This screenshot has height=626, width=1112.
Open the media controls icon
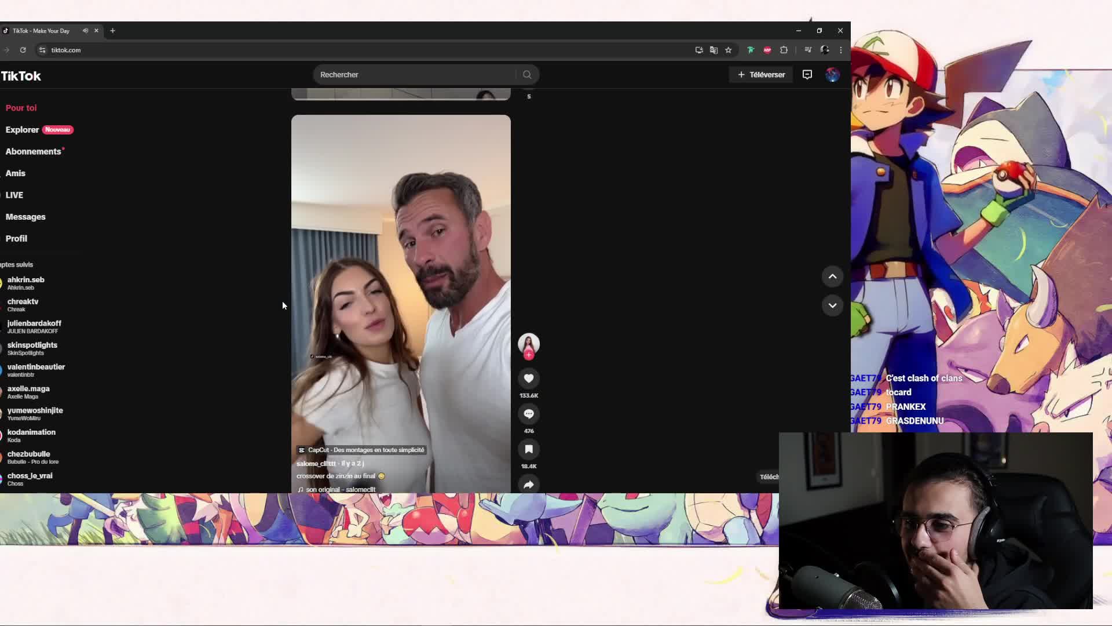point(808,50)
